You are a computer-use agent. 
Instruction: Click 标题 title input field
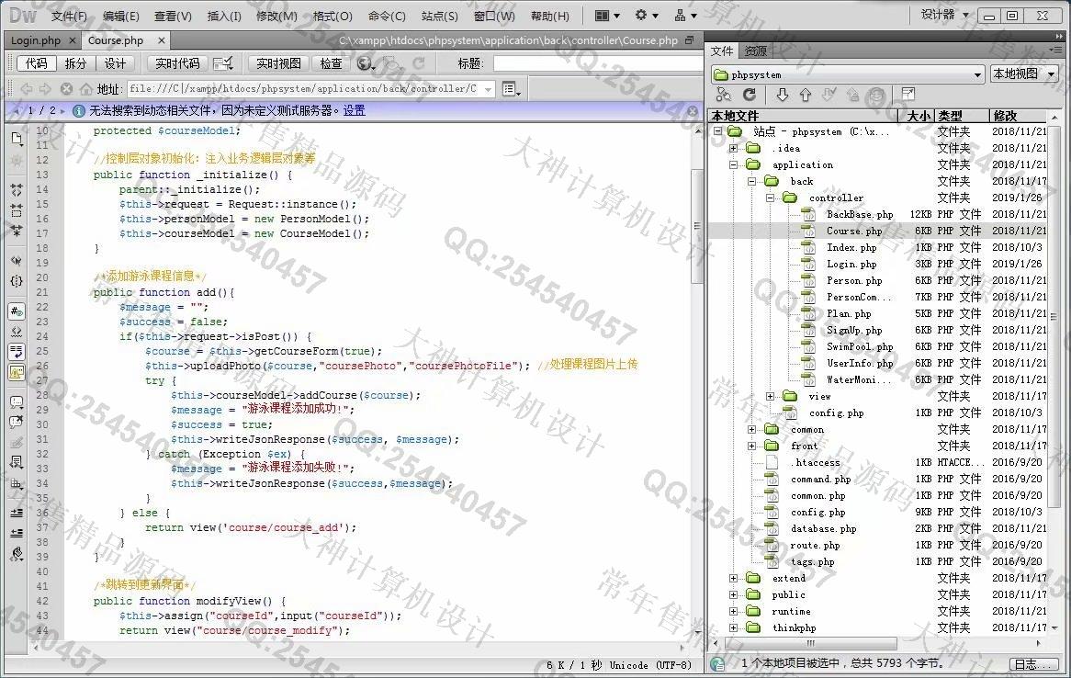[x=598, y=63]
